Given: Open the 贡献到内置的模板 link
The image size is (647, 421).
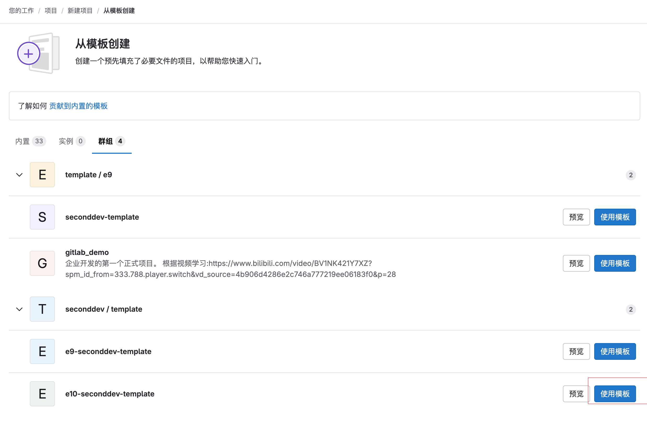Looking at the screenshot, I should (x=78, y=106).
